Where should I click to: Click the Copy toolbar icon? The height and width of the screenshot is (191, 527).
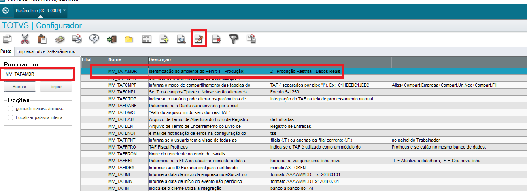pyautogui.click(x=7, y=39)
